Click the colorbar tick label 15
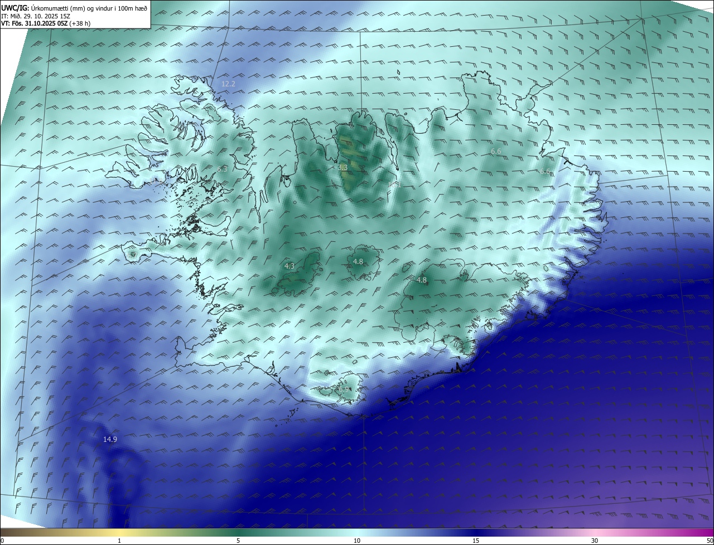The height and width of the screenshot is (545, 714). coord(476,541)
